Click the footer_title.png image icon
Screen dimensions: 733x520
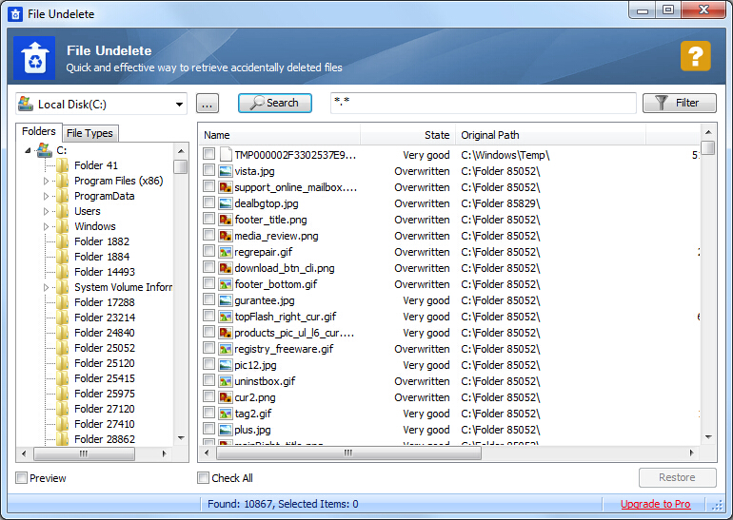226,220
